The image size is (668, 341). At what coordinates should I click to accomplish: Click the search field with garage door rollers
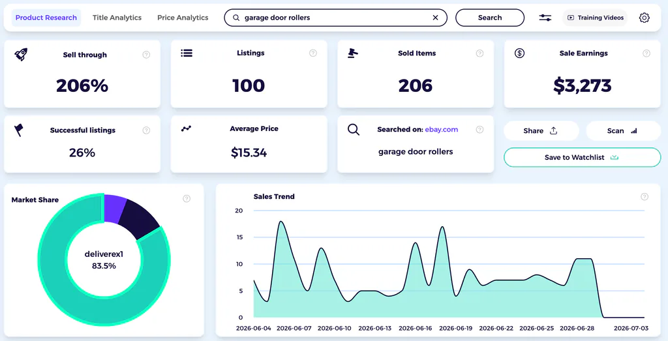(x=336, y=18)
